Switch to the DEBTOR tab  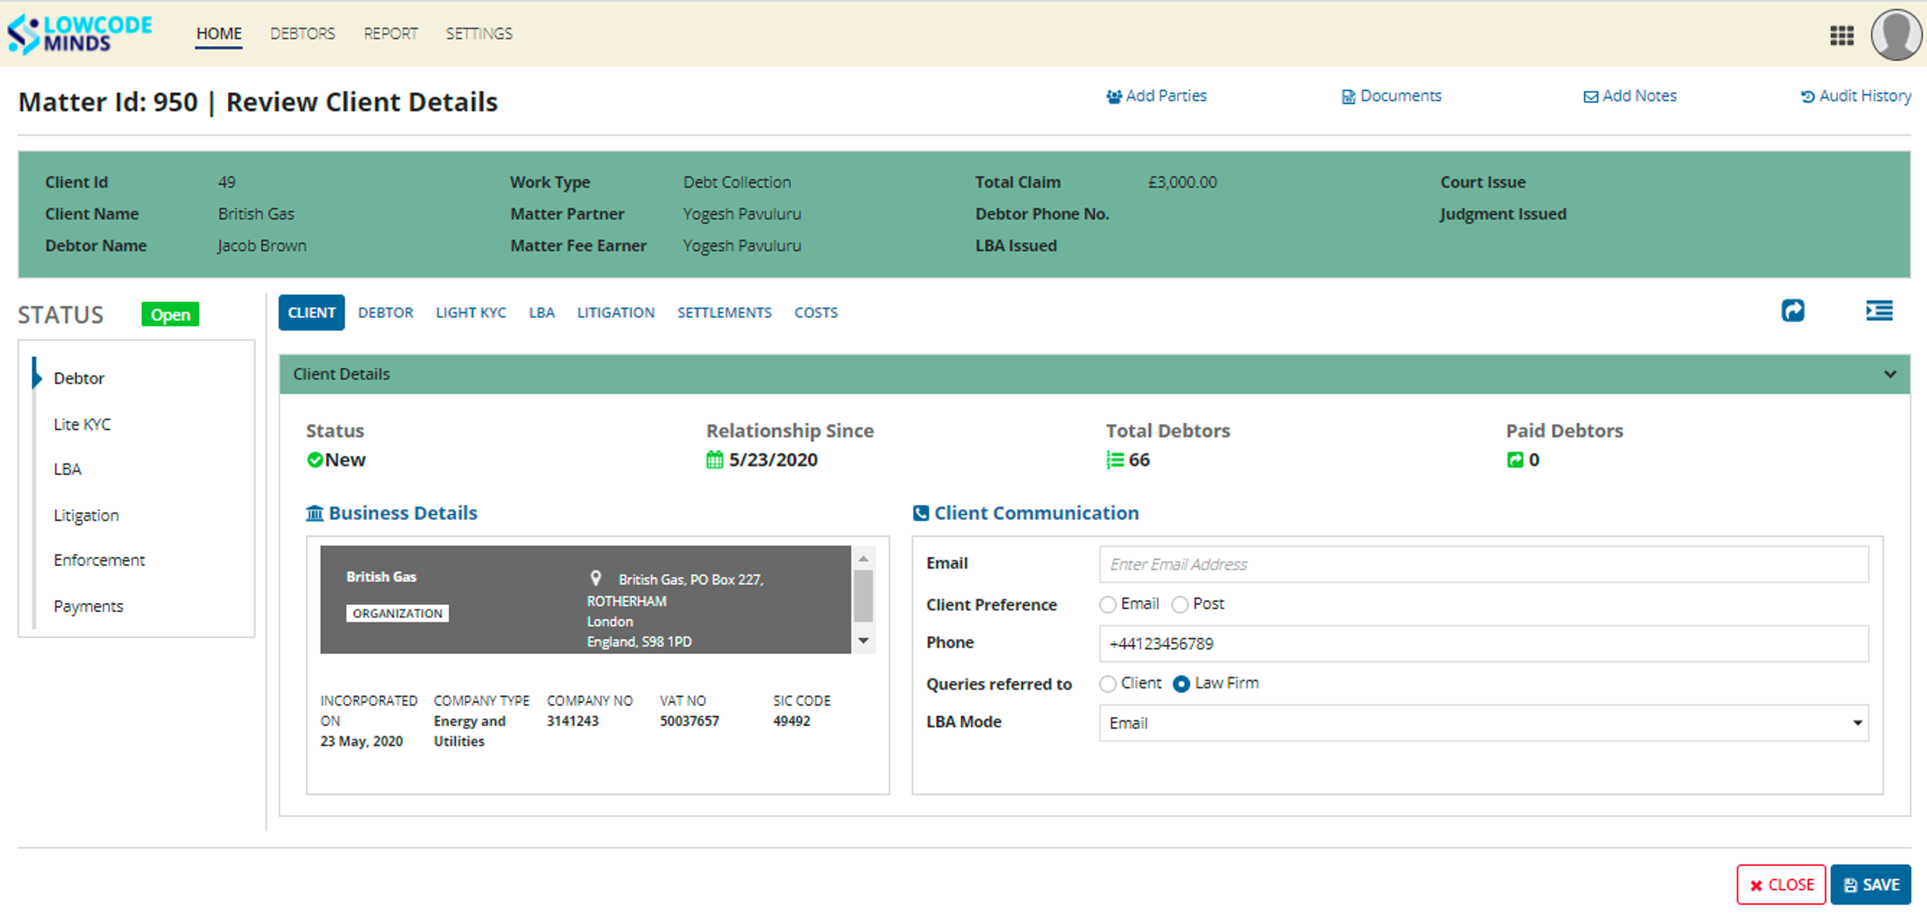(385, 313)
